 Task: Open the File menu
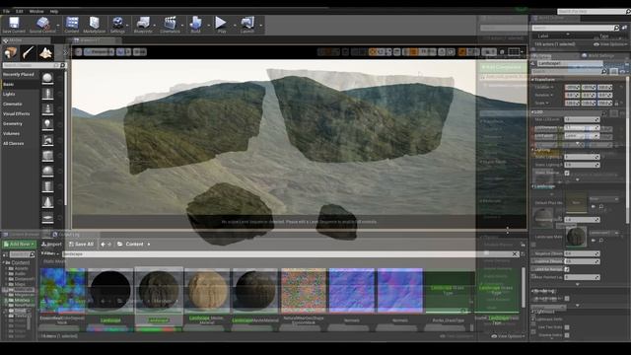tap(7, 12)
